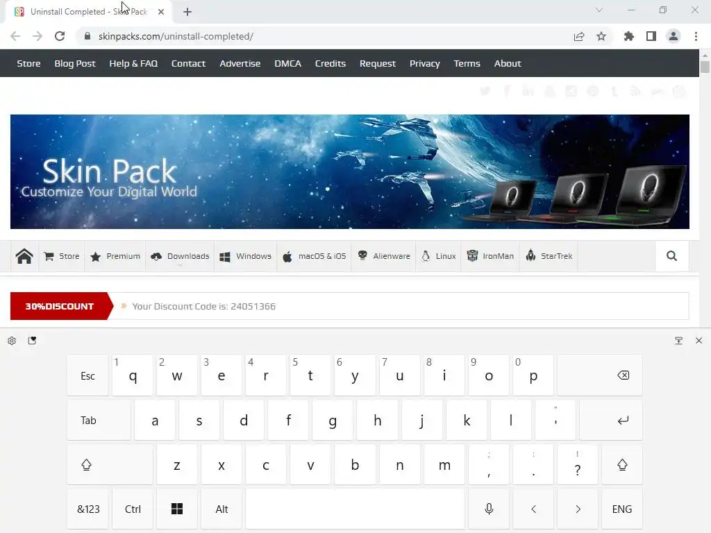This screenshot has width=711, height=533.
Task: Open the tab search chevron
Action: pyautogui.click(x=599, y=10)
